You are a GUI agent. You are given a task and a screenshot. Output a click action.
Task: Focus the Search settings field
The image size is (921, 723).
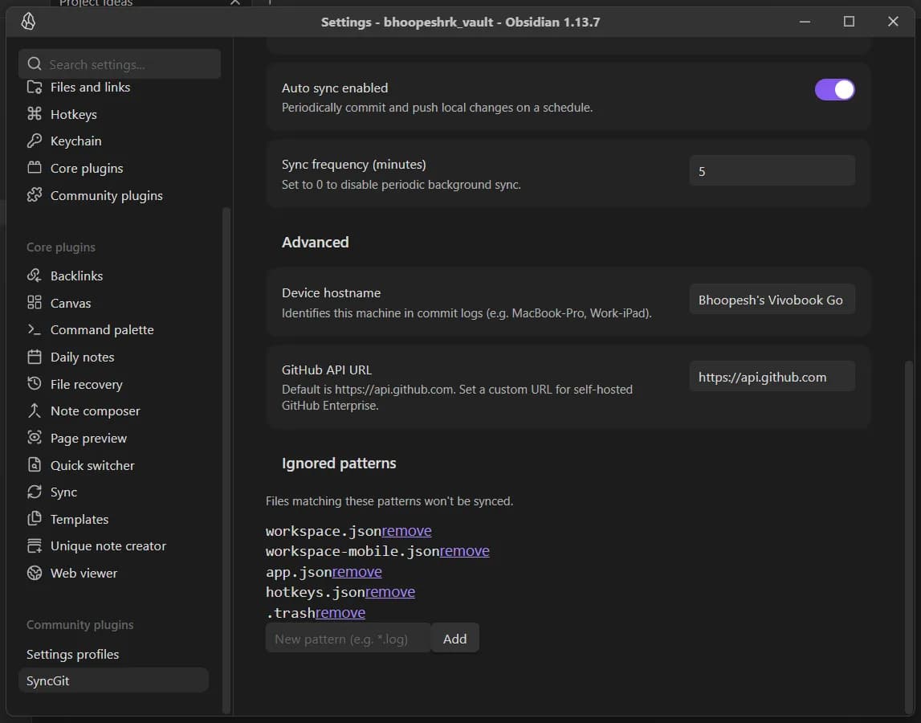[119, 64]
